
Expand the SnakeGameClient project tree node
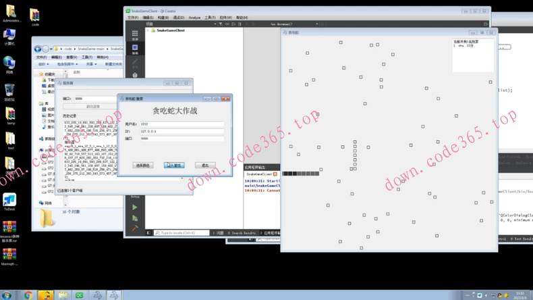pos(148,30)
